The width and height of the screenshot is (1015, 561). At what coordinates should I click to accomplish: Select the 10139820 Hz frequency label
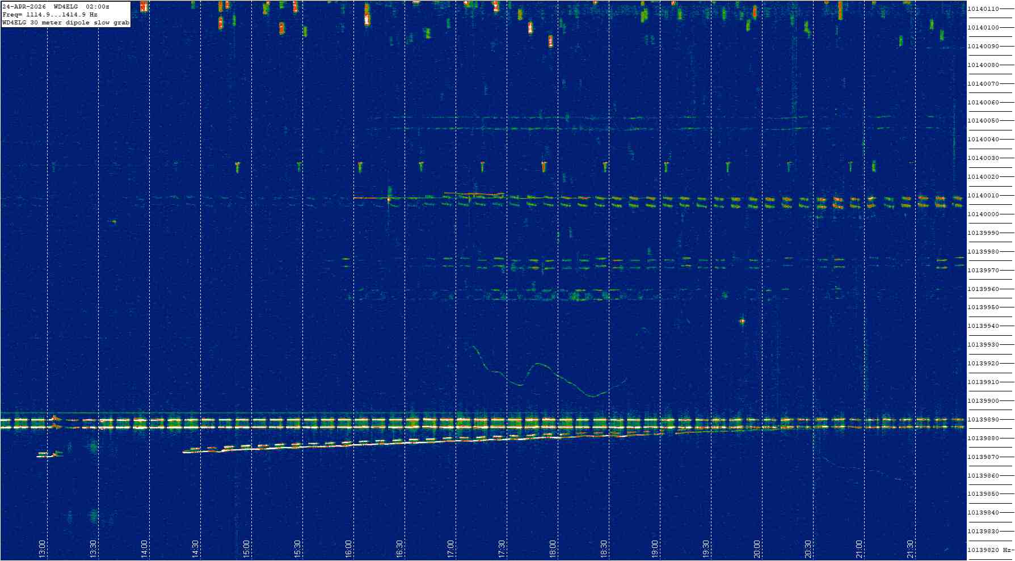pos(989,550)
